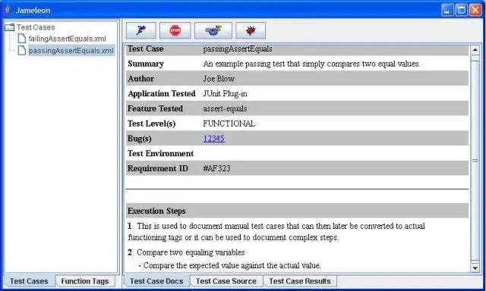Click the 'Application Tested' label
This screenshot has height=291, width=486.
click(162, 93)
